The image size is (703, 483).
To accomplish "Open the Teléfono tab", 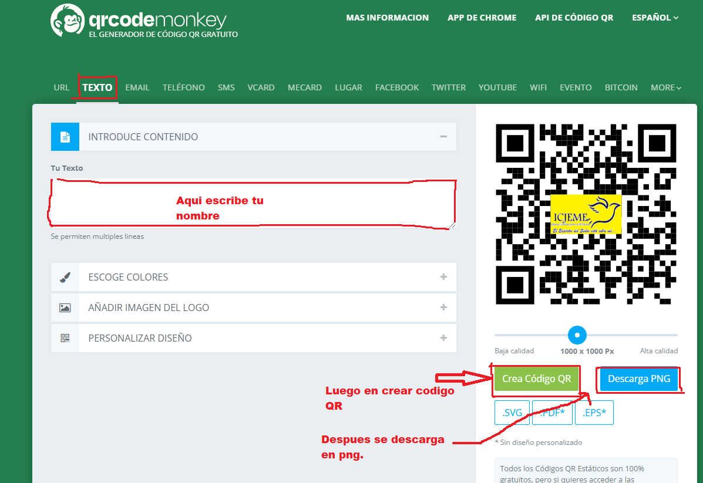I will tap(183, 87).
